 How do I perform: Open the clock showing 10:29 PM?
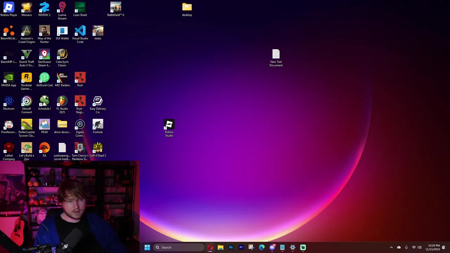[433, 247]
